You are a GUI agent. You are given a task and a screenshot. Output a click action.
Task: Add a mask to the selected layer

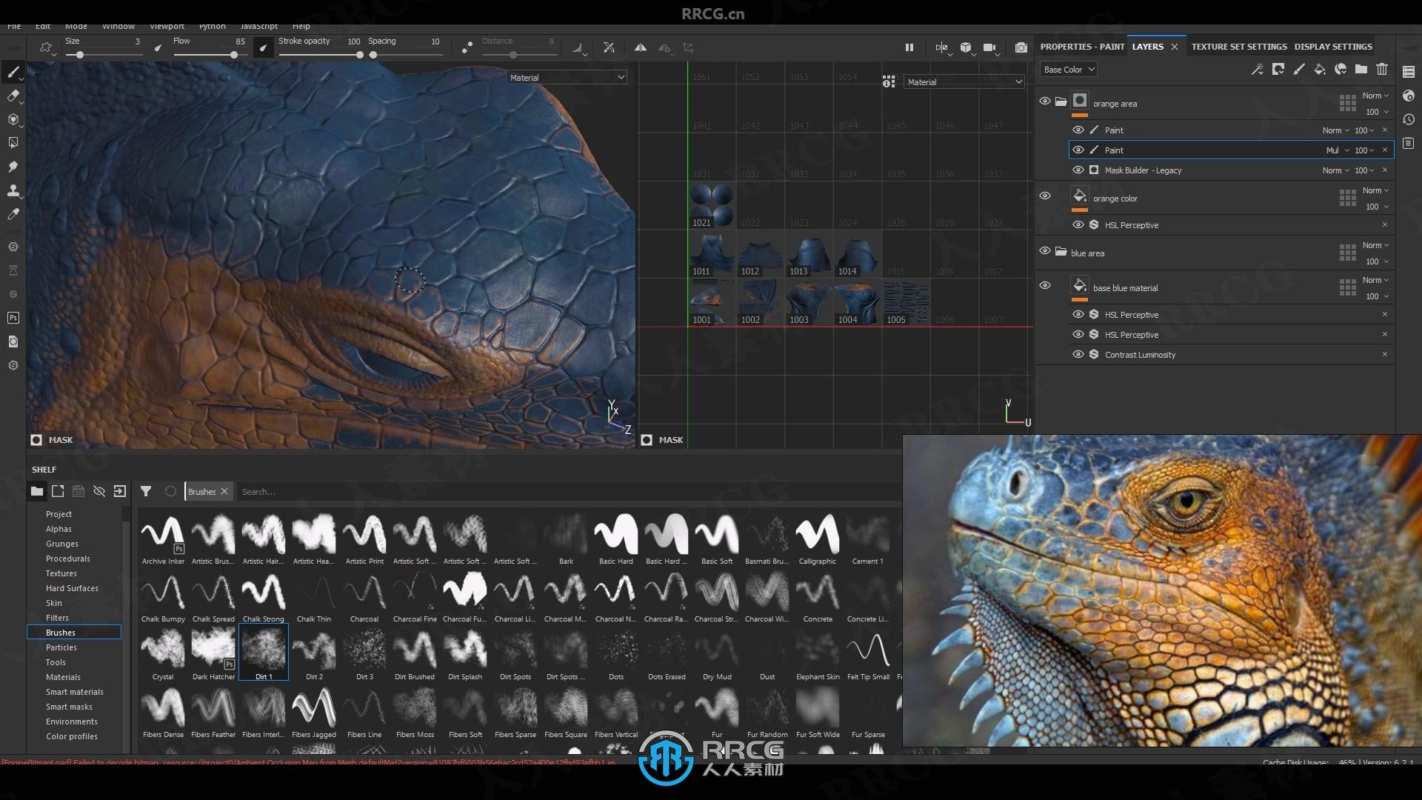pyautogui.click(x=1278, y=69)
